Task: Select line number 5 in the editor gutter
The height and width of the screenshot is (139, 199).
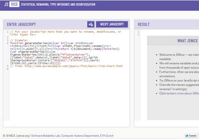Action: point(7,66)
